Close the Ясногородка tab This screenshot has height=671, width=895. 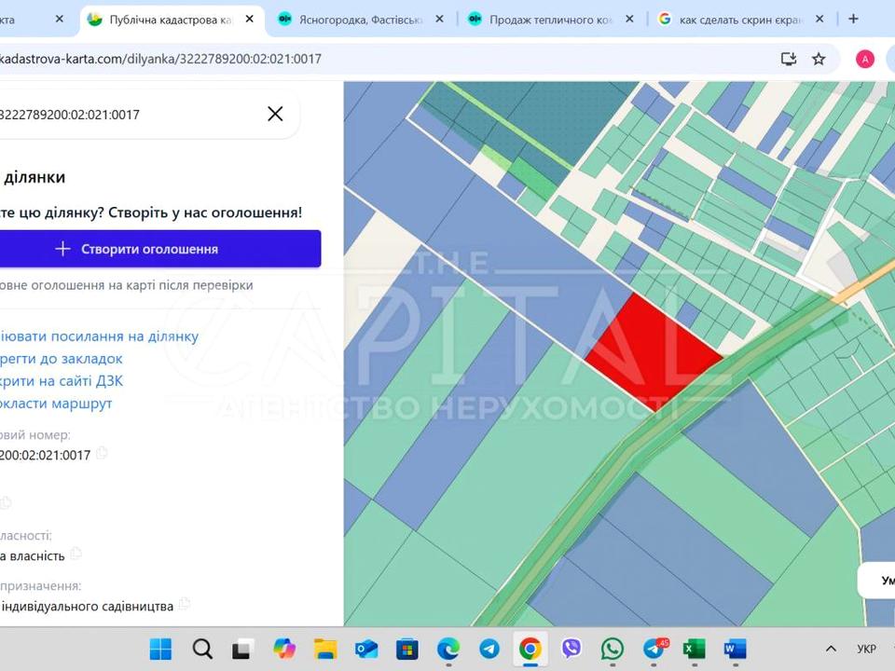tap(439, 19)
